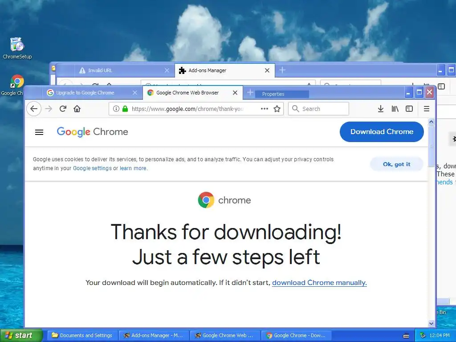Click download Chrome manually link
The image size is (456, 342).
tap(319, 283)
